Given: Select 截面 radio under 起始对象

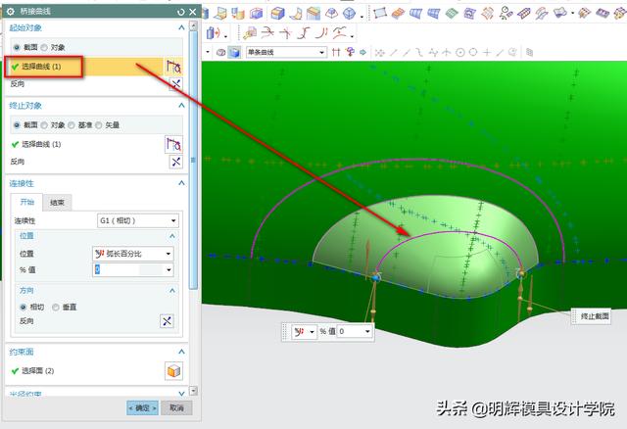Looking at the screenshot, I should (17, 47).
